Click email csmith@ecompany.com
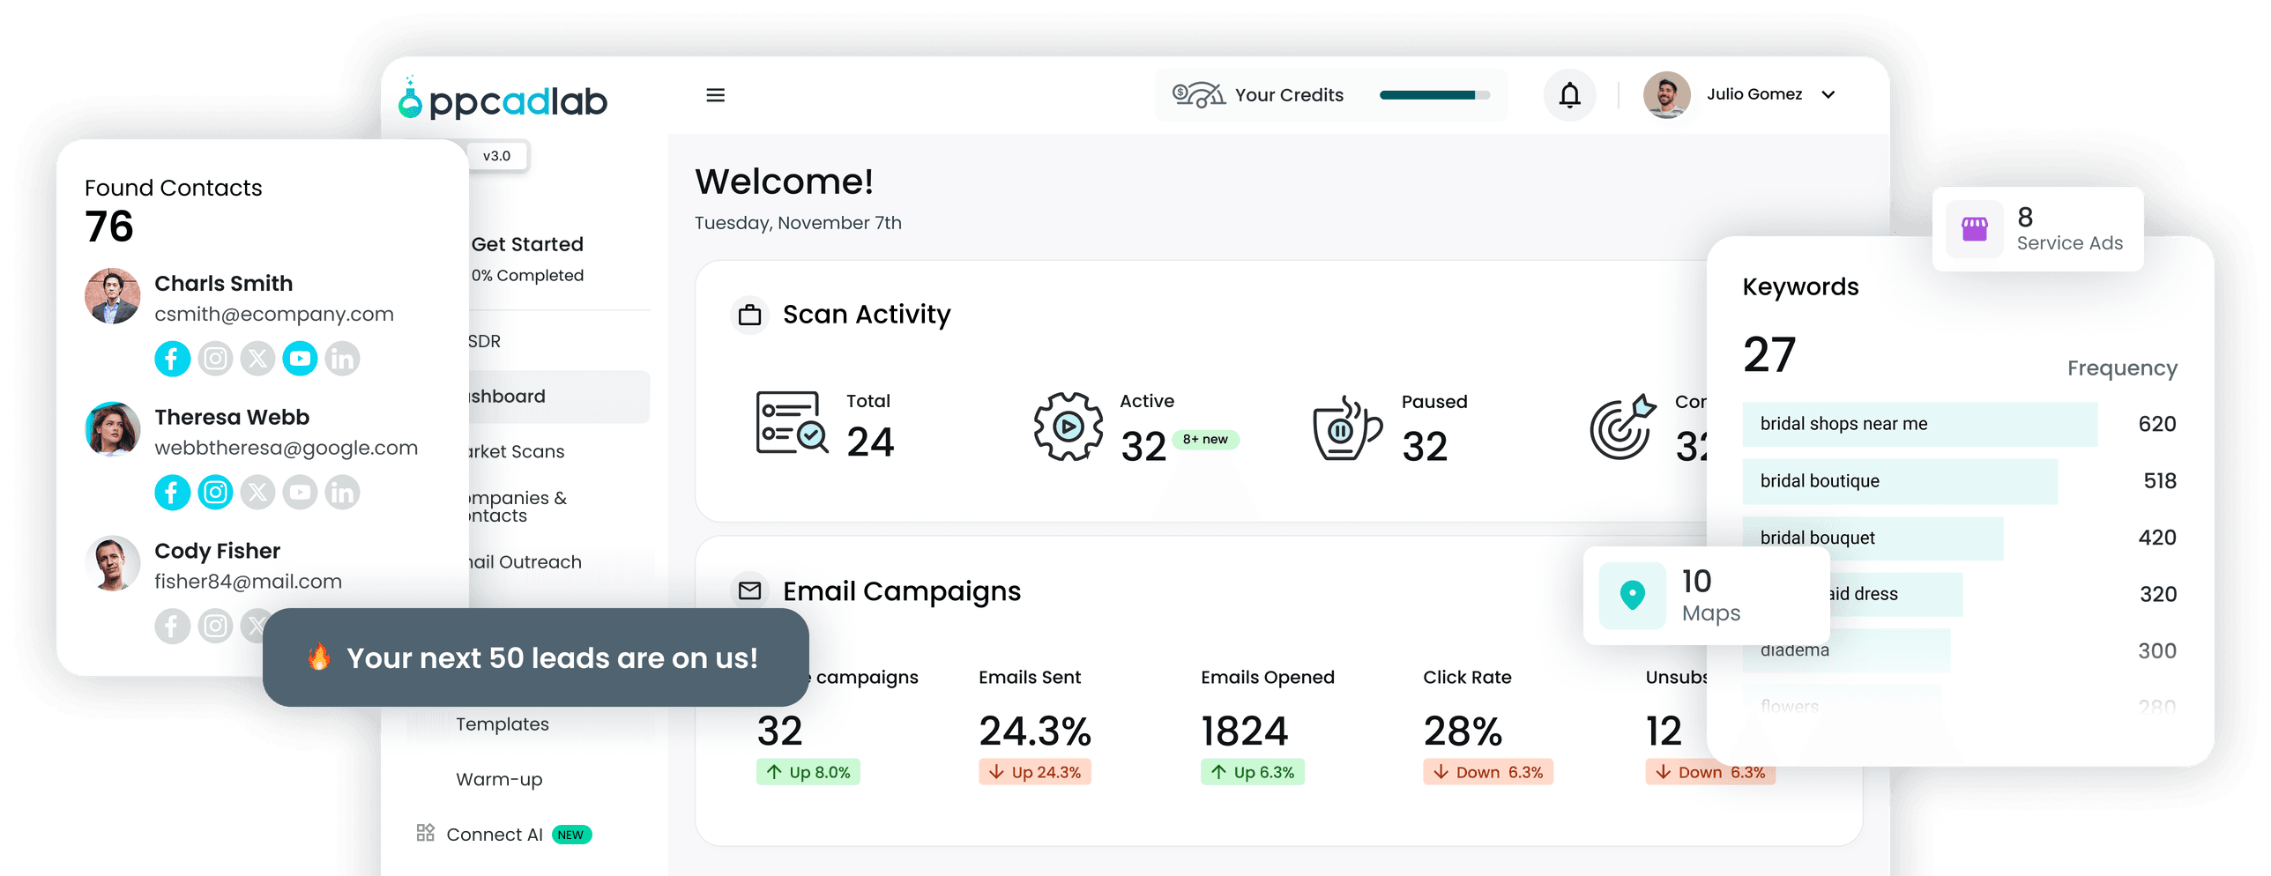Image resolution: width=2271 pixels, height=876 pixels. tap(274, 314)
